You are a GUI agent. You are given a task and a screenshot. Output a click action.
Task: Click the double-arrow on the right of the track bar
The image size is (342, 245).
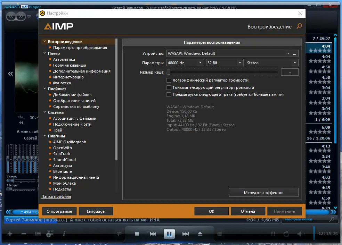[x=333, y=212]
